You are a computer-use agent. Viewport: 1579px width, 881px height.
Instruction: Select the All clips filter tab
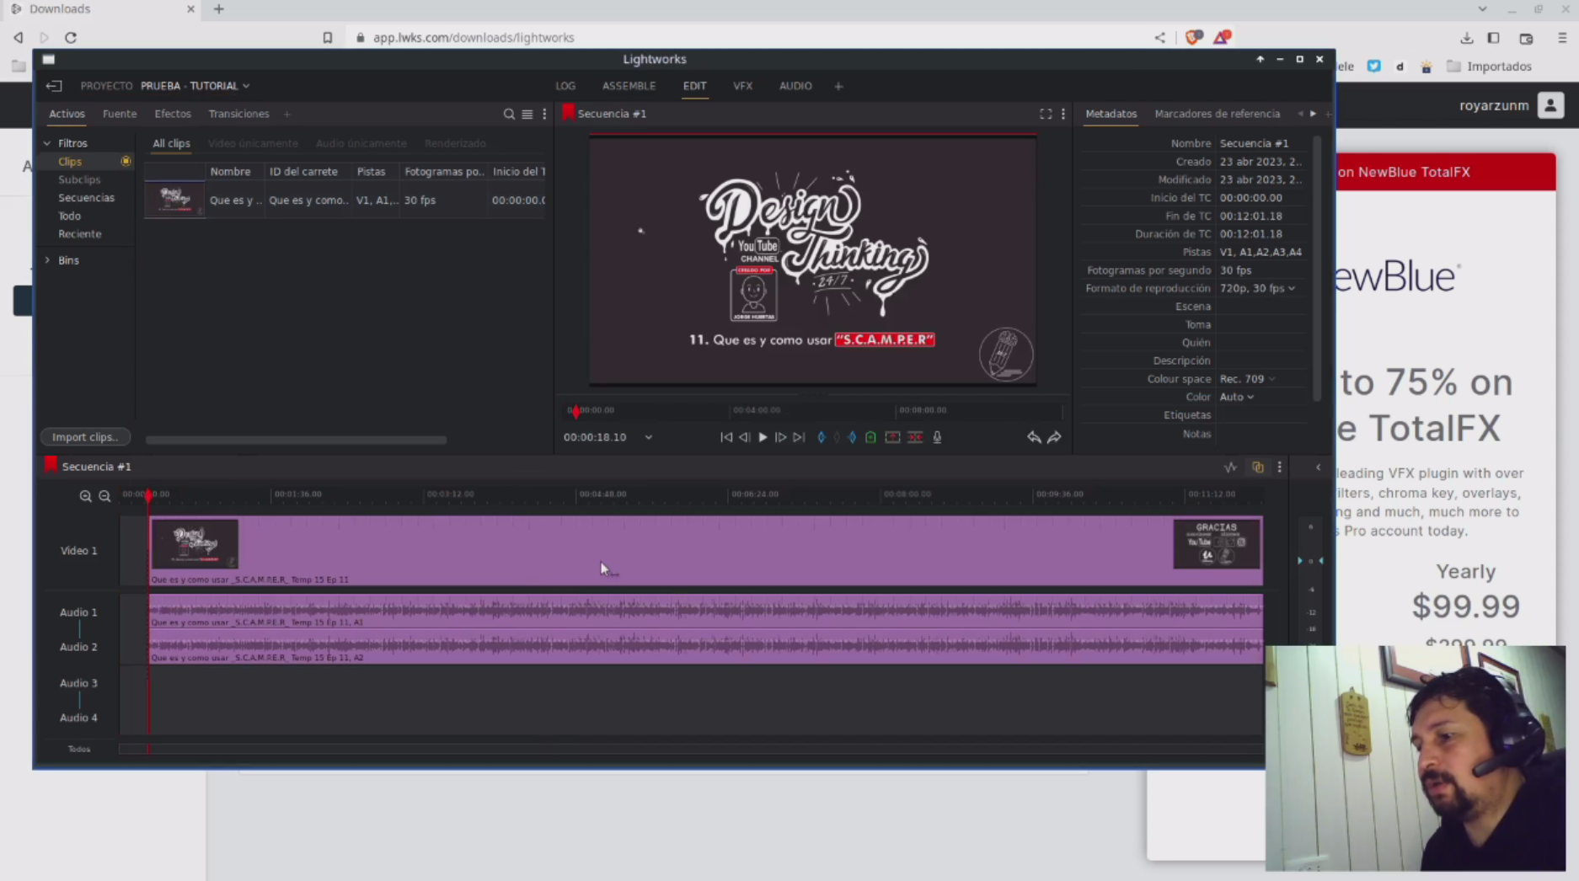tap(171, 143)
